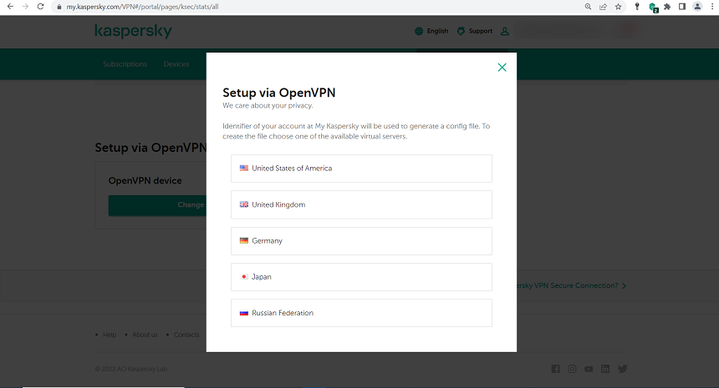
Task: Click the user account icon
Action: 505,31
